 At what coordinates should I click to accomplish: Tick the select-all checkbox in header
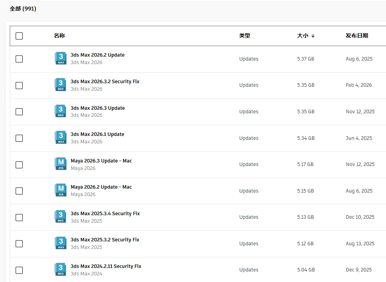(19, 36)
